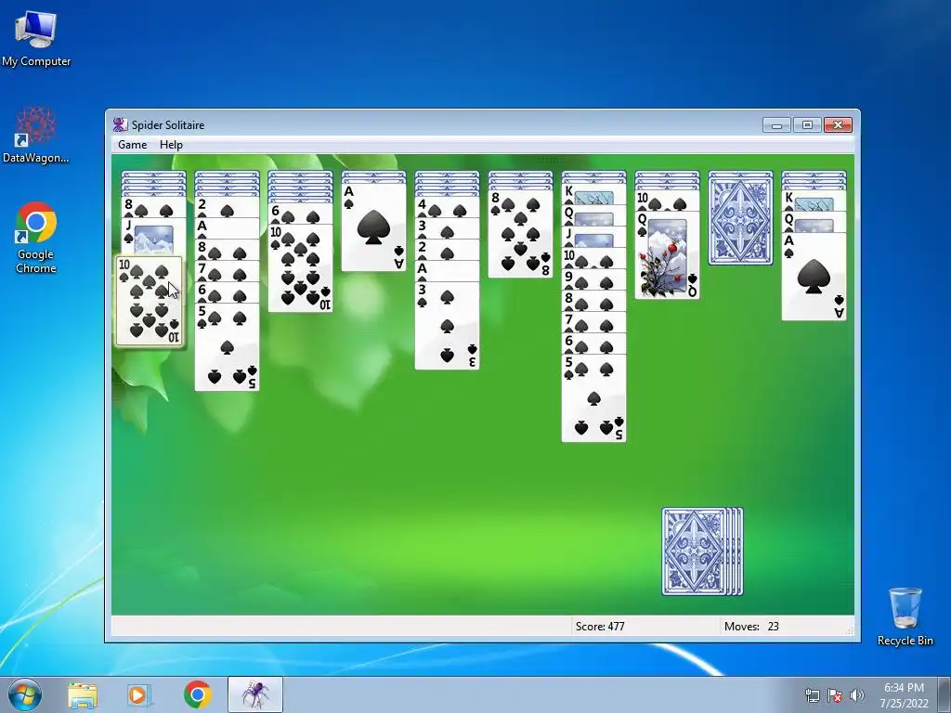Select the DataWagon desktop shortcut
The image size is (951, 713).
tap(36, 136)
